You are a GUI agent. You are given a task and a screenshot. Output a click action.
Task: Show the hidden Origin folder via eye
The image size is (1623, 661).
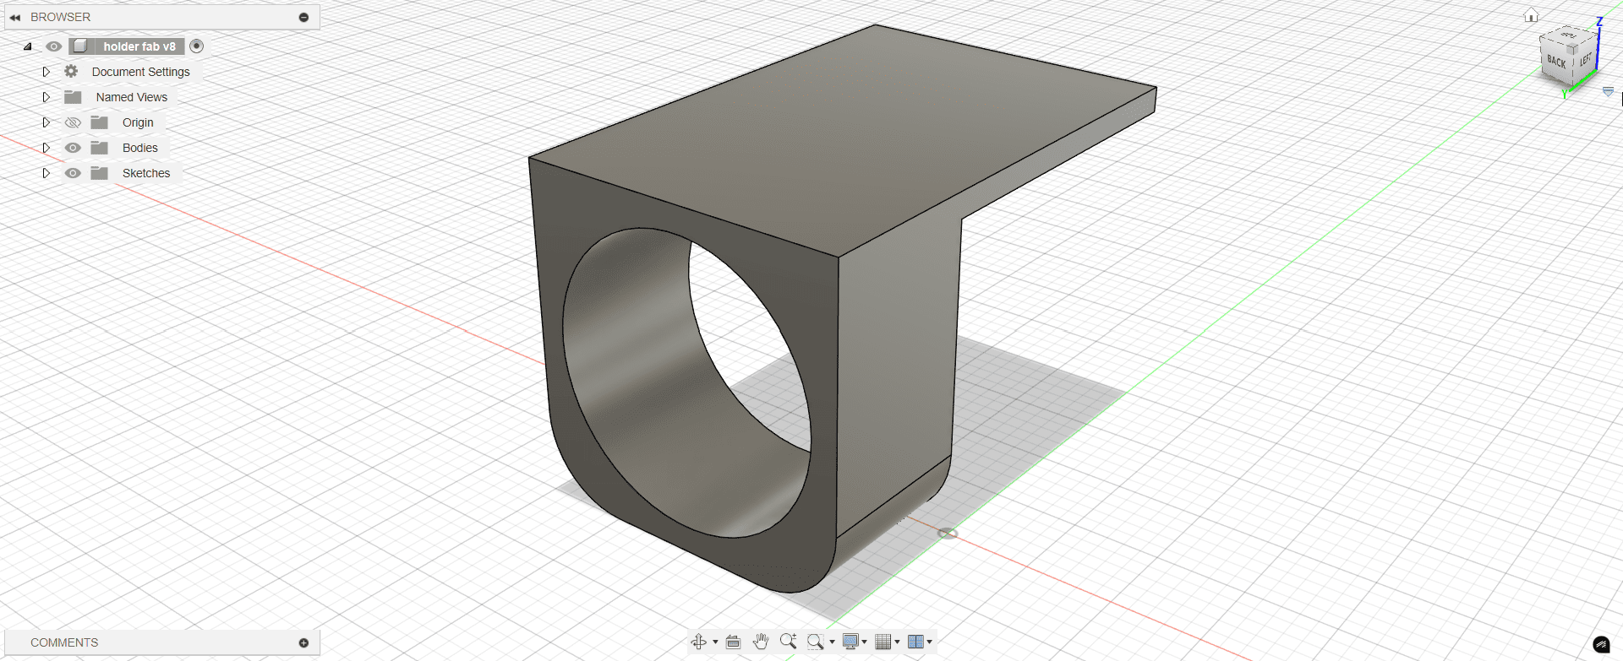click(x=73, y=122)
